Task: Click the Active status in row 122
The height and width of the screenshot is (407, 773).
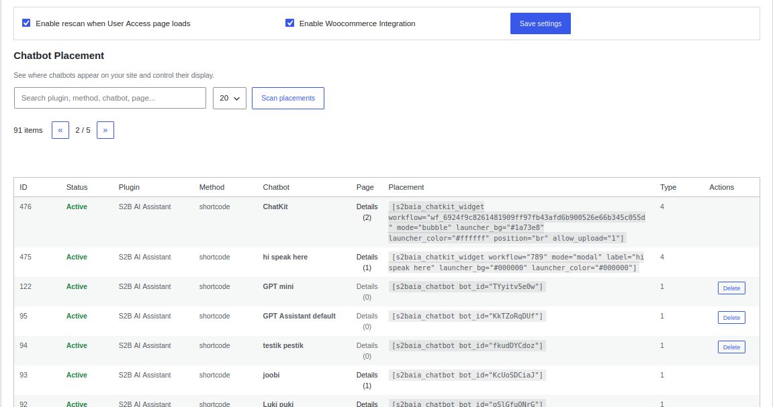Action: [77, 286]
